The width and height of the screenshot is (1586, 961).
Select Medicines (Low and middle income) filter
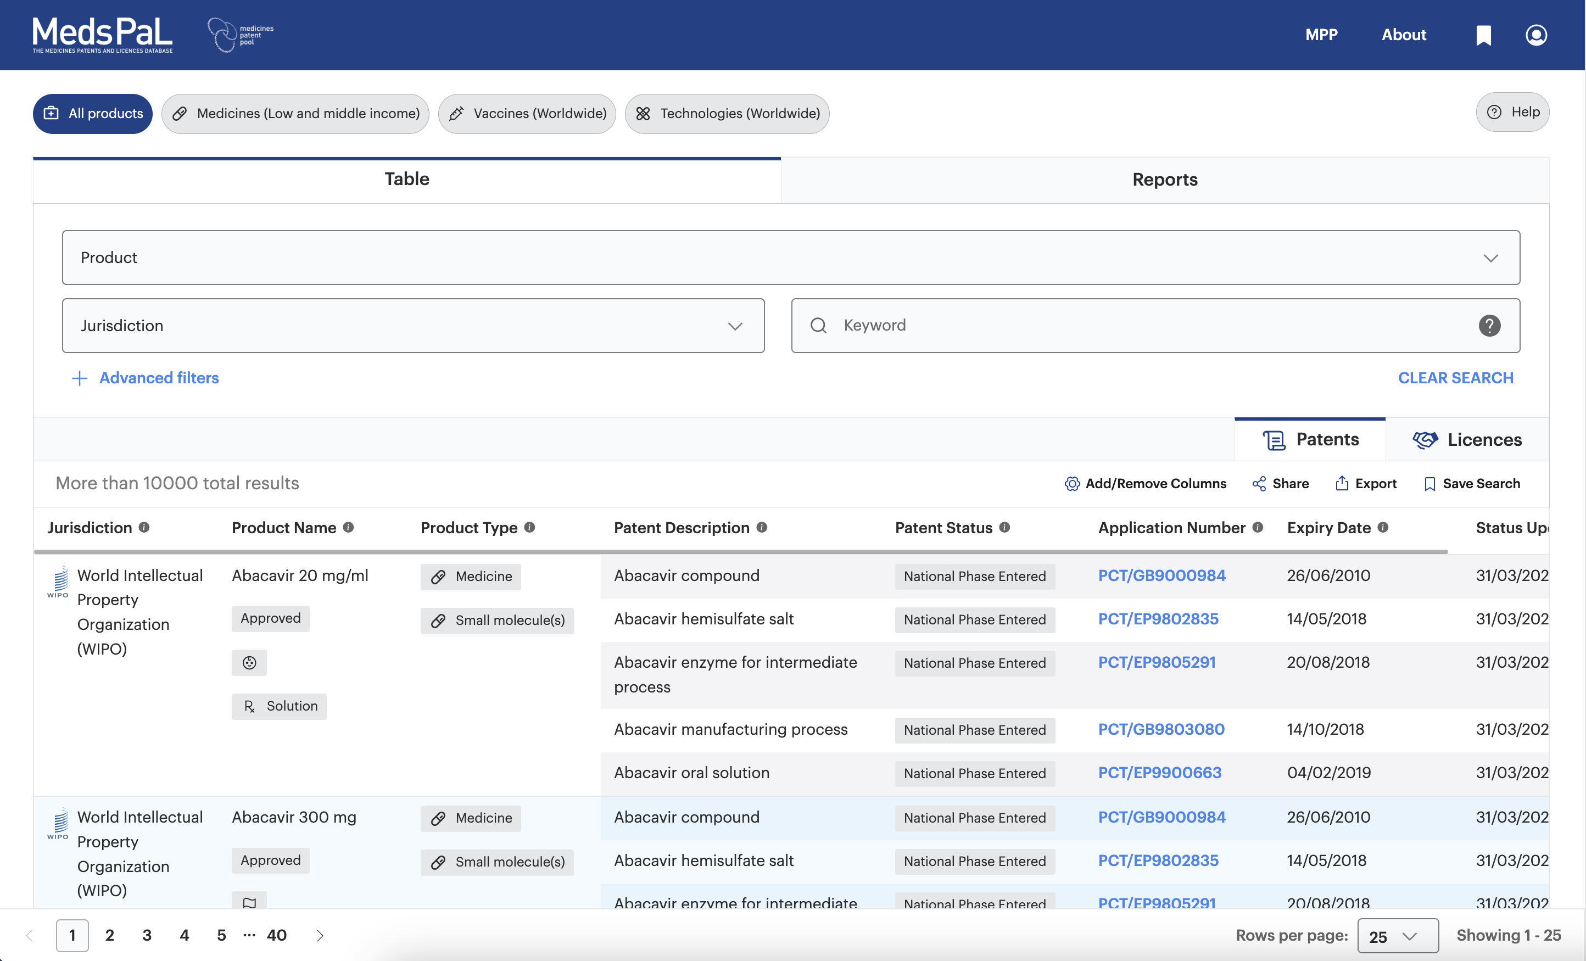(295, 114)
